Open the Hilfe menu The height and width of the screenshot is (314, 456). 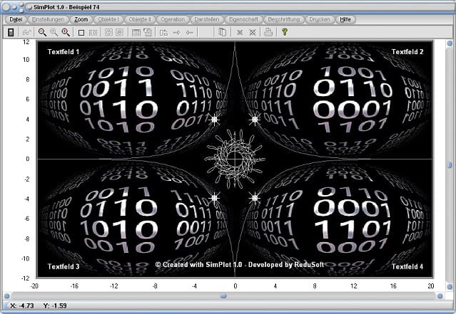[345, 19]
